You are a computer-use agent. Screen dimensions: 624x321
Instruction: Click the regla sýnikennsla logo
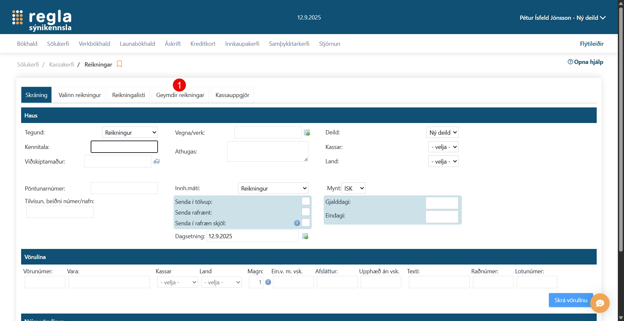pyautogui.click(x=42, y=20)
